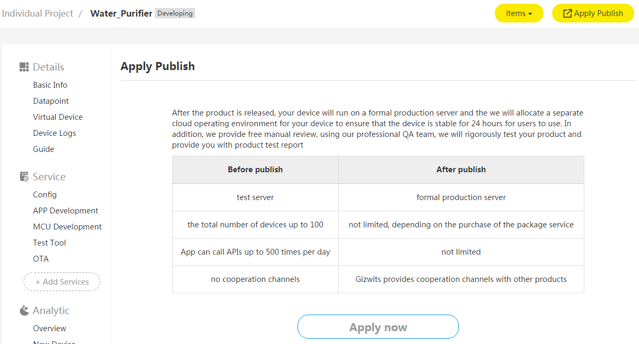The width and height of the screenshot is (639, 344).
Task: Open the Individual Project breadcrumb link
Action: [x=37, y=13]
